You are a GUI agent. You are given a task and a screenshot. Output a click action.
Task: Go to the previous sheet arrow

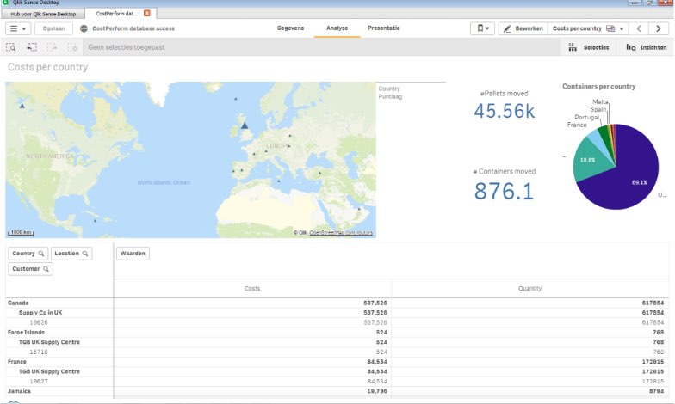click(x=639, y=28)
